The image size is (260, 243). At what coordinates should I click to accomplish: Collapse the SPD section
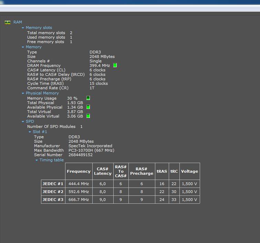point(23,122)
